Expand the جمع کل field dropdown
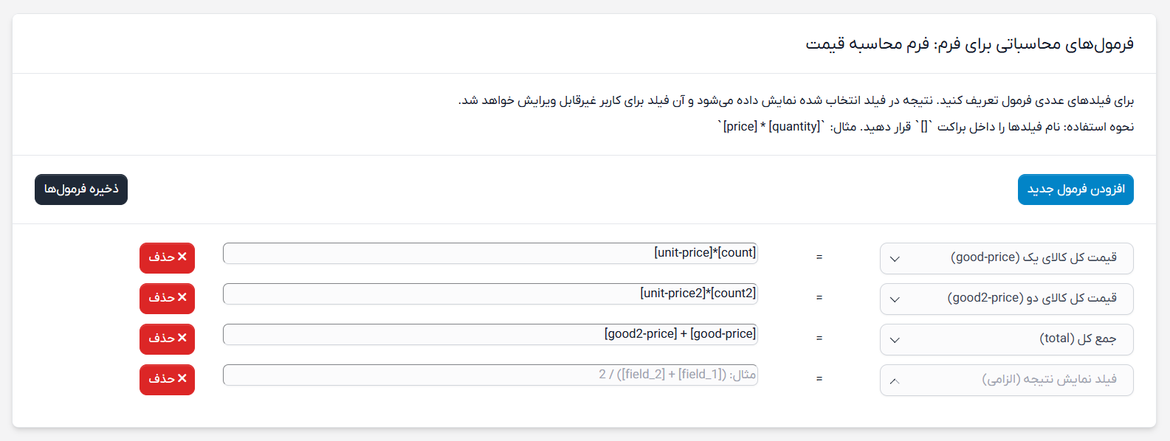This screenshot has height=441, width=1170. [1006, 339]
